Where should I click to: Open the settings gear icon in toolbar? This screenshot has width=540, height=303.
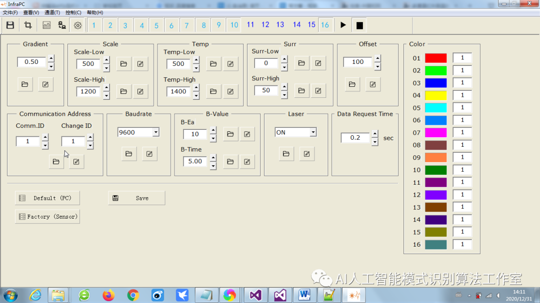point(78,25)
